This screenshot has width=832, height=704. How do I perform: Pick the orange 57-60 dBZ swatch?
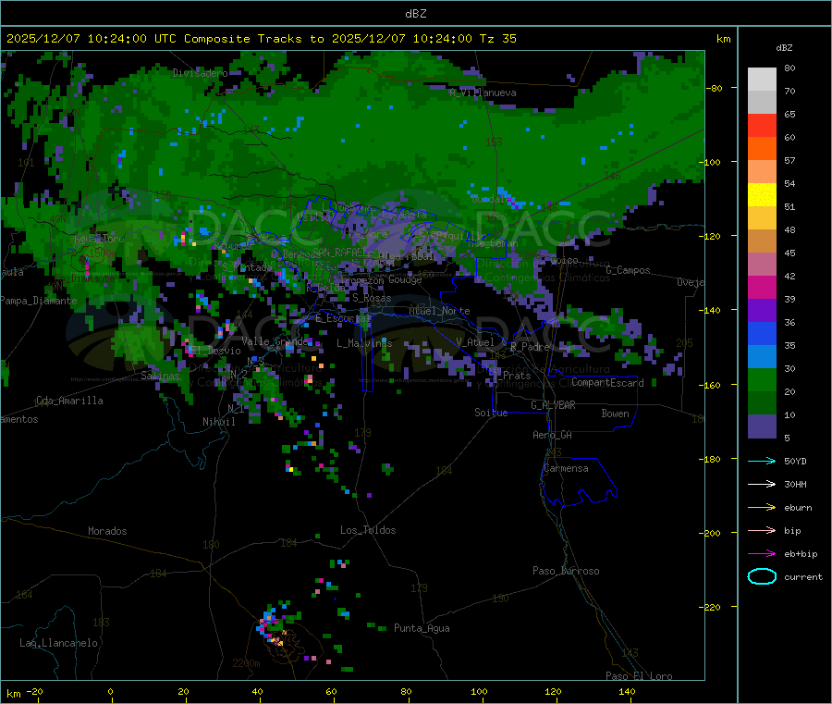click(x=762, y=149)
